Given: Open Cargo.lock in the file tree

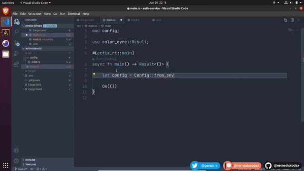Looking at the screenshot, I should point(47,85).
